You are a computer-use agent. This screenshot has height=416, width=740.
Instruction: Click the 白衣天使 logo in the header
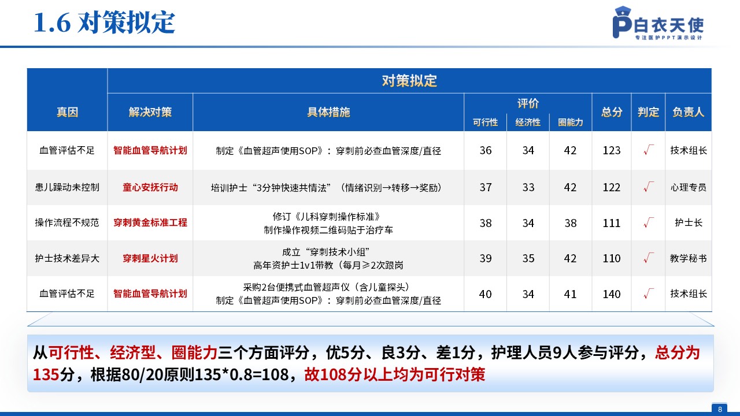[658, 23]
